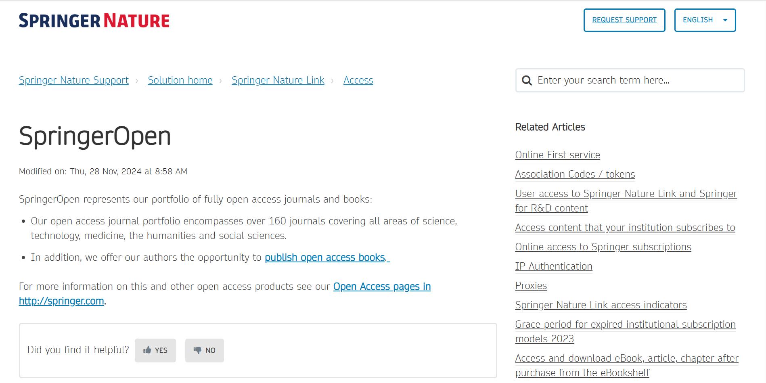Open the Online First service article
This screenshot has width=766, height=383.
point(557,155)
